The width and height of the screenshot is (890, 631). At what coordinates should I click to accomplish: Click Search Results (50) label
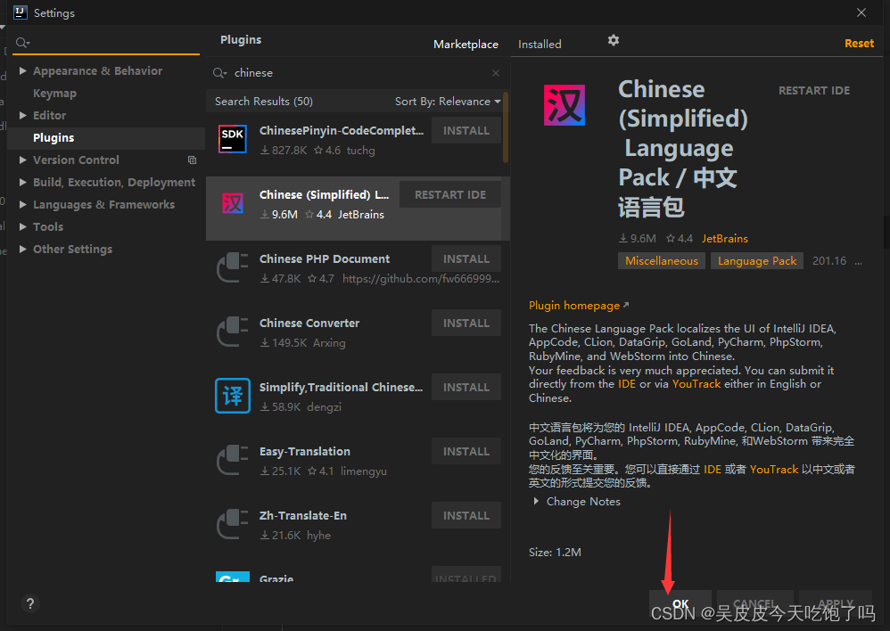263,102
